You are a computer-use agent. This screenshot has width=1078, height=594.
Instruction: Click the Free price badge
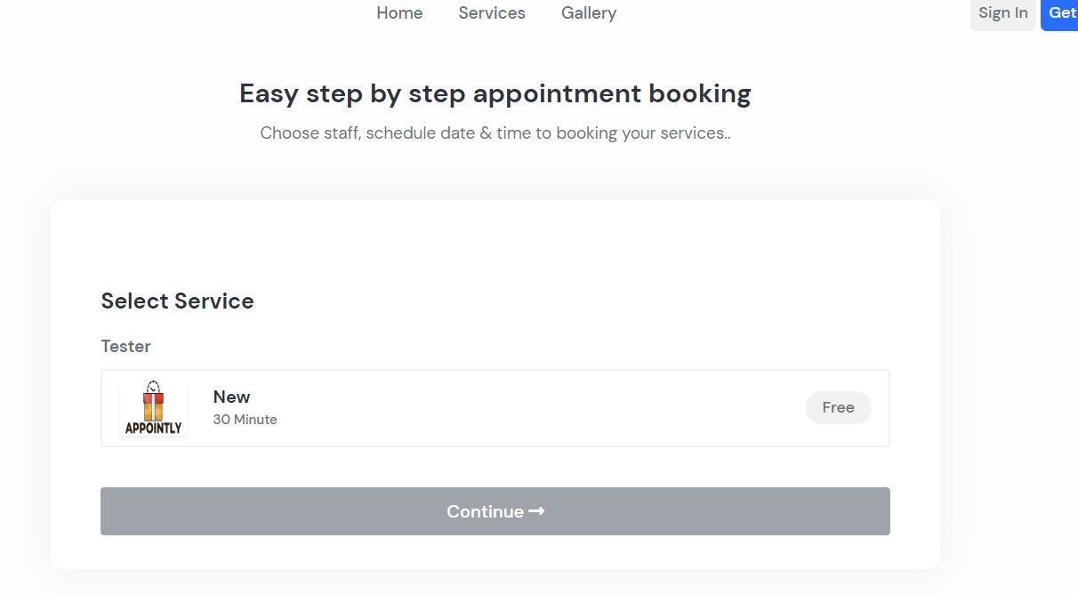coord(838,407)
